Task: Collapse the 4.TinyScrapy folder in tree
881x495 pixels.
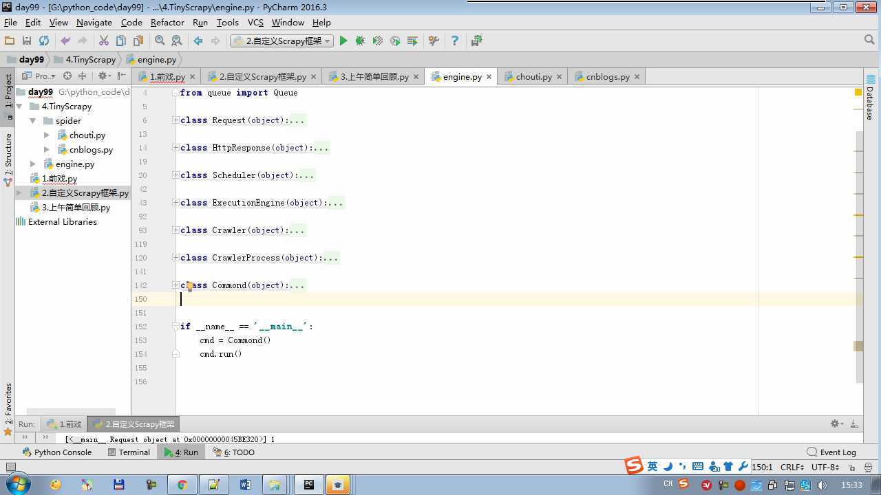Action: 19,107
